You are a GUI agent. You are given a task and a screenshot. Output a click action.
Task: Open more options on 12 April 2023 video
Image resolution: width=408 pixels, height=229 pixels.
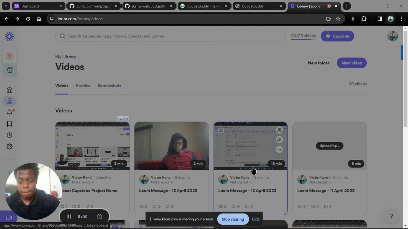(279, 149)
